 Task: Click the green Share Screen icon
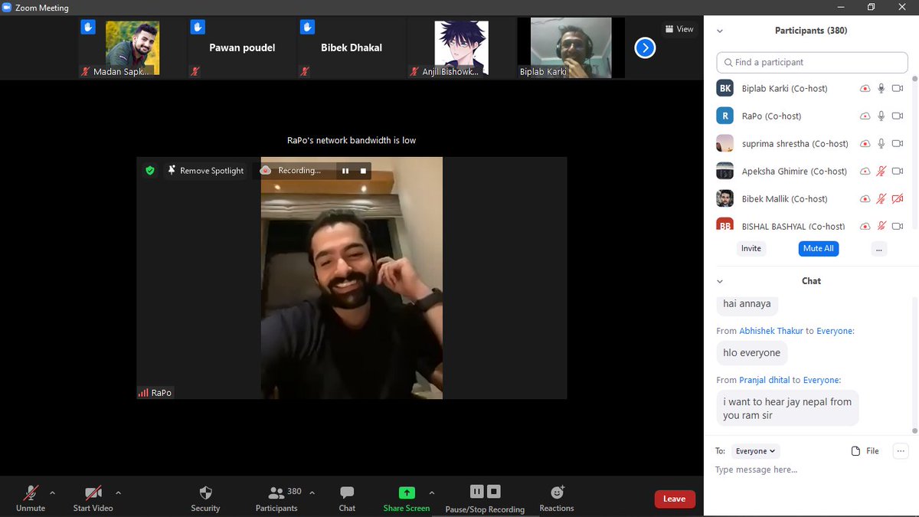(406, 492)
